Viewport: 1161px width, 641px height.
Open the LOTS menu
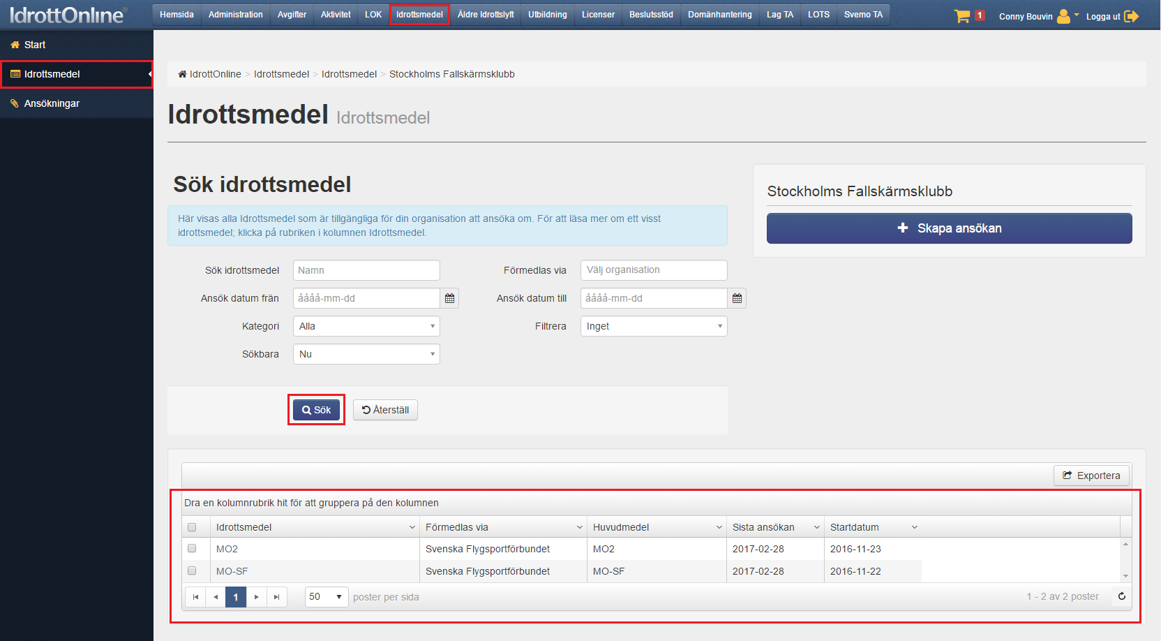coord(818,15)
